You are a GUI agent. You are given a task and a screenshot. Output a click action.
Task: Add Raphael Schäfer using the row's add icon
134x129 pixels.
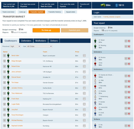tap(84, 126)
